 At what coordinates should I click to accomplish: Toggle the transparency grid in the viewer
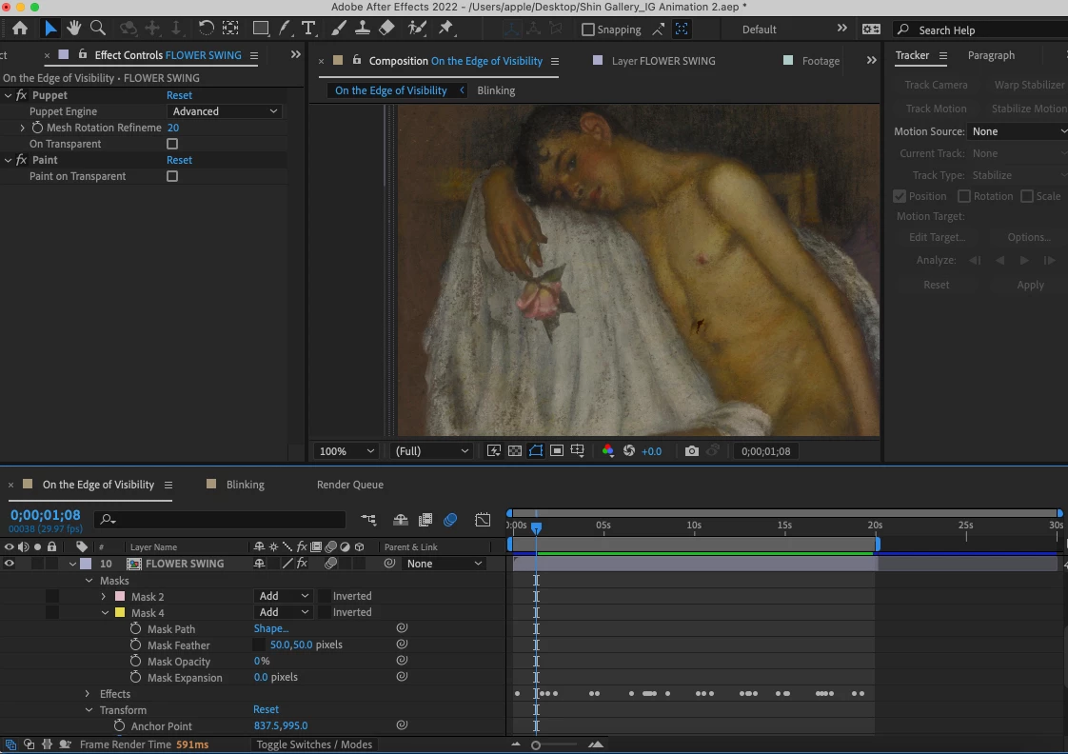point(514,451)
